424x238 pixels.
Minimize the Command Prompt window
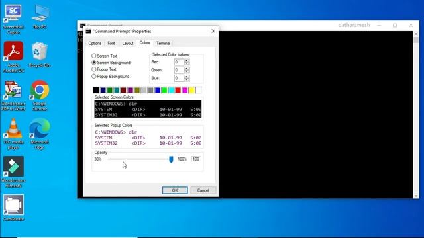[x=379, y=25]
